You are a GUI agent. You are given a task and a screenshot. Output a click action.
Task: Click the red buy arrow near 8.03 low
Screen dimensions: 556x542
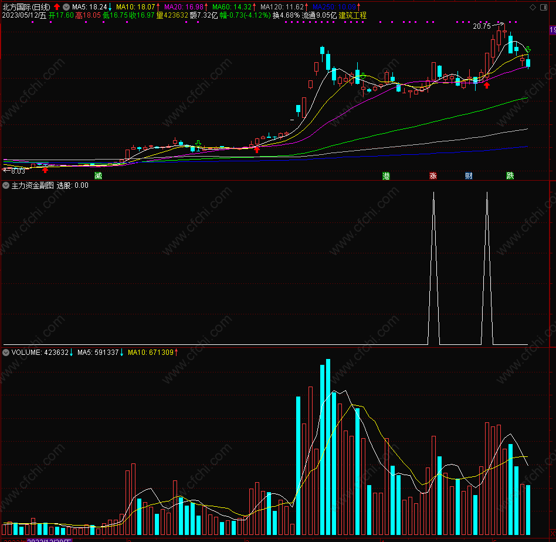(45, 170)
